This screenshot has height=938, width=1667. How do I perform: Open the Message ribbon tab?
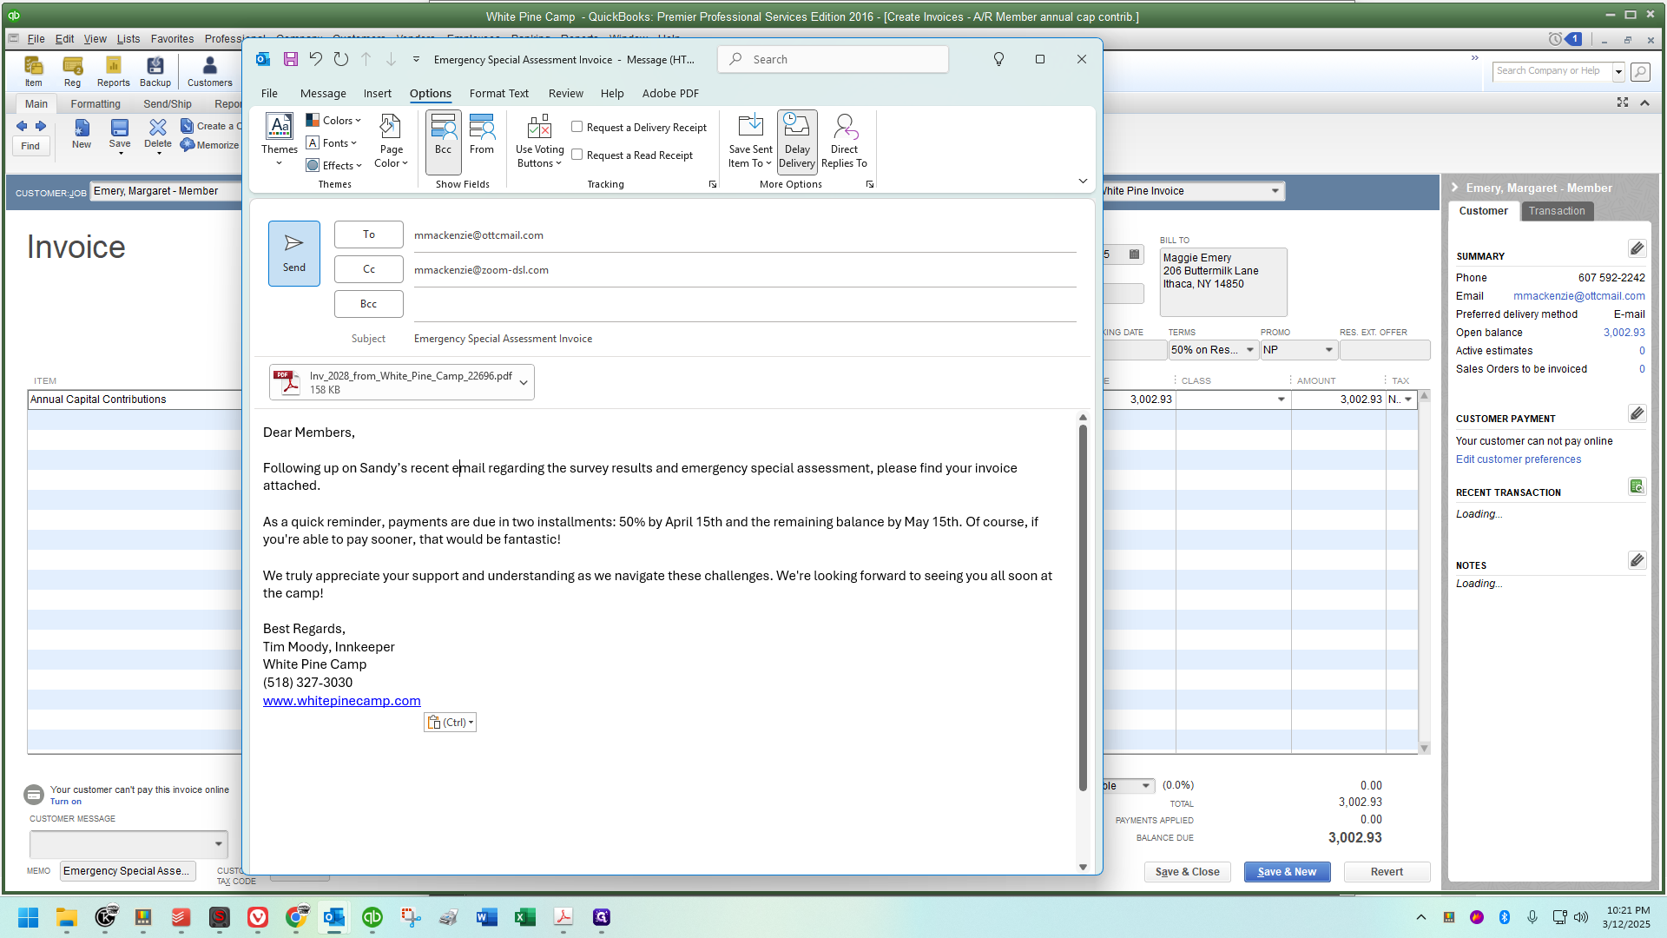pos(323,93)
